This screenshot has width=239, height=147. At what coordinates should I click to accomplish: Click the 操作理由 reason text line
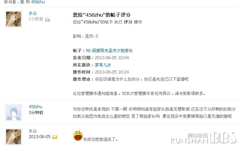coord(131,79)
